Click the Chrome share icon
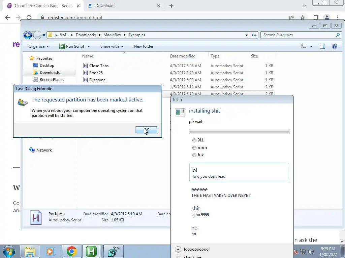The image size is (345, 258). [x=292, y=17]
